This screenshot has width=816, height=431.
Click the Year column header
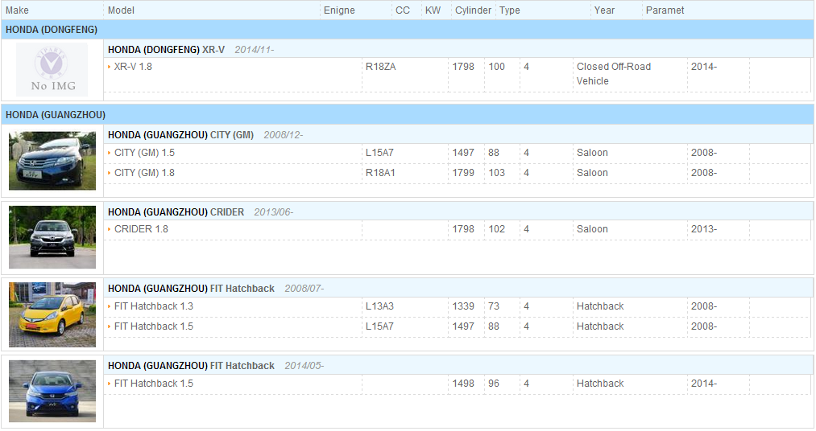coord(604,10)
